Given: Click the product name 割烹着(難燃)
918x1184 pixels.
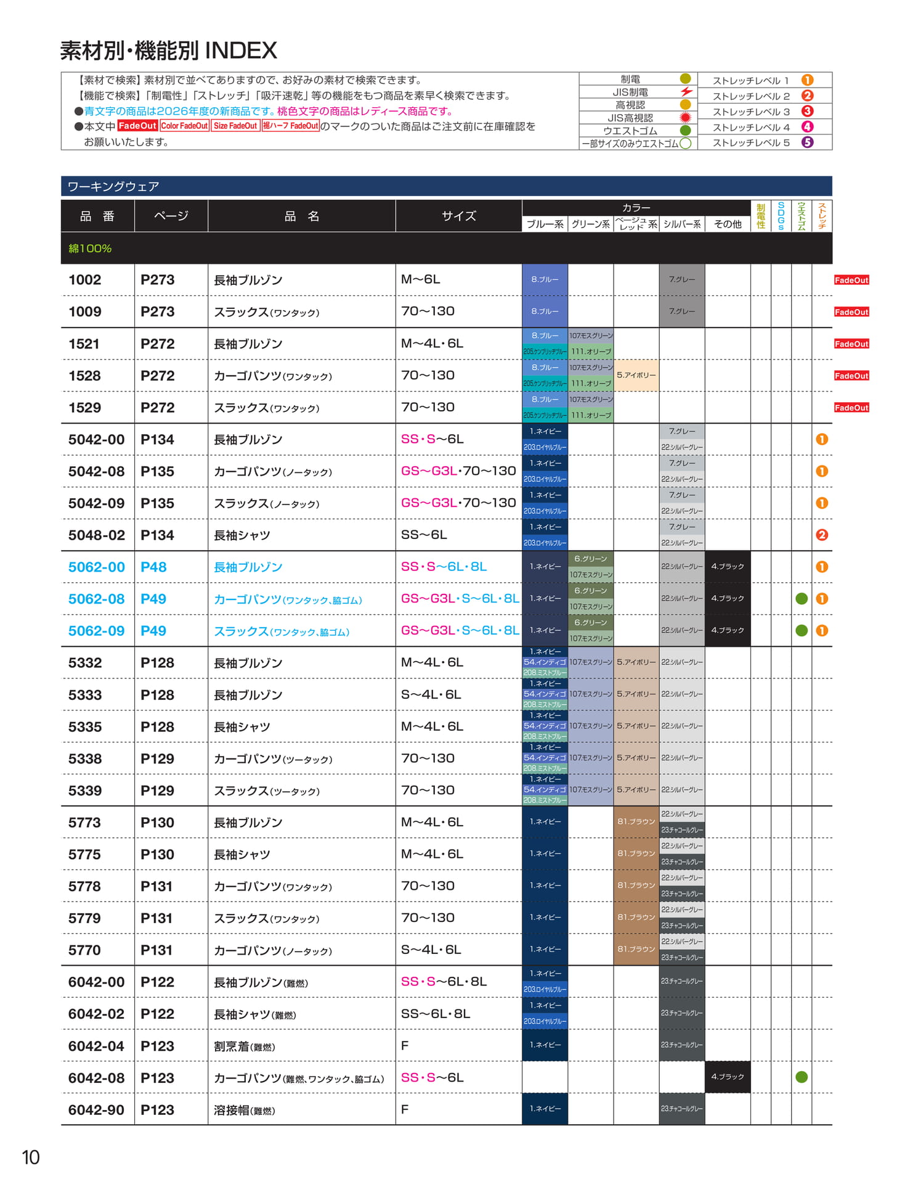Looking at the screenshot, I should click(x=245, y=1046).
